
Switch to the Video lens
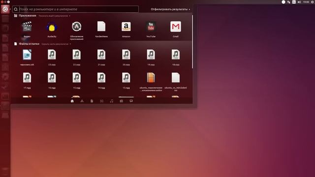(102, 101)
